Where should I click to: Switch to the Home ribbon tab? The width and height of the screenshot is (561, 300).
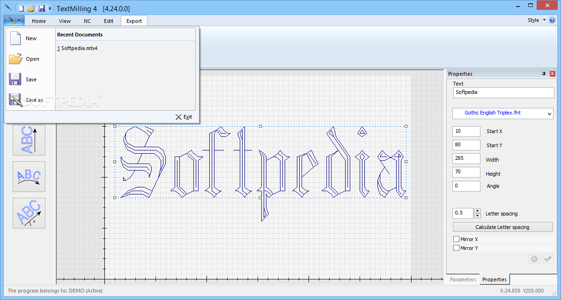[x=39, y=21]
